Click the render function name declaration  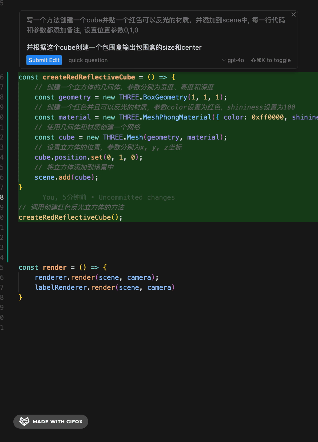click(x=54, y=267)
